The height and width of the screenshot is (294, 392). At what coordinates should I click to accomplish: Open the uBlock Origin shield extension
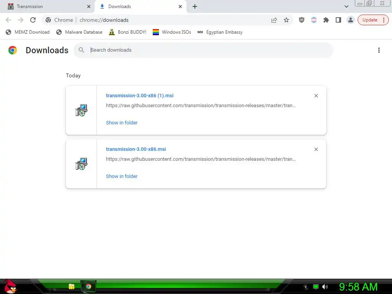(x=302, y=20)
